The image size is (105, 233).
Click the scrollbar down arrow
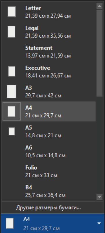click(100, 197)
